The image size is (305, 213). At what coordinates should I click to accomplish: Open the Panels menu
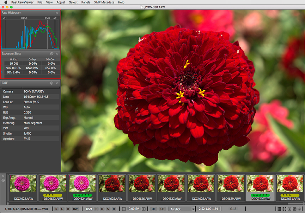coord(86,2)
